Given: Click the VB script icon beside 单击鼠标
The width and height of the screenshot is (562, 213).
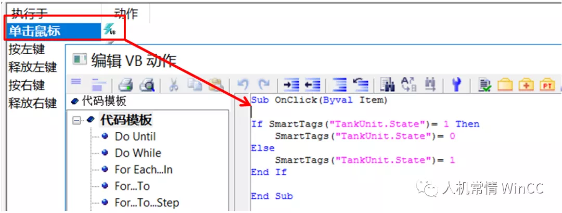Looking at the screenshot, I should tap(109, 31).
